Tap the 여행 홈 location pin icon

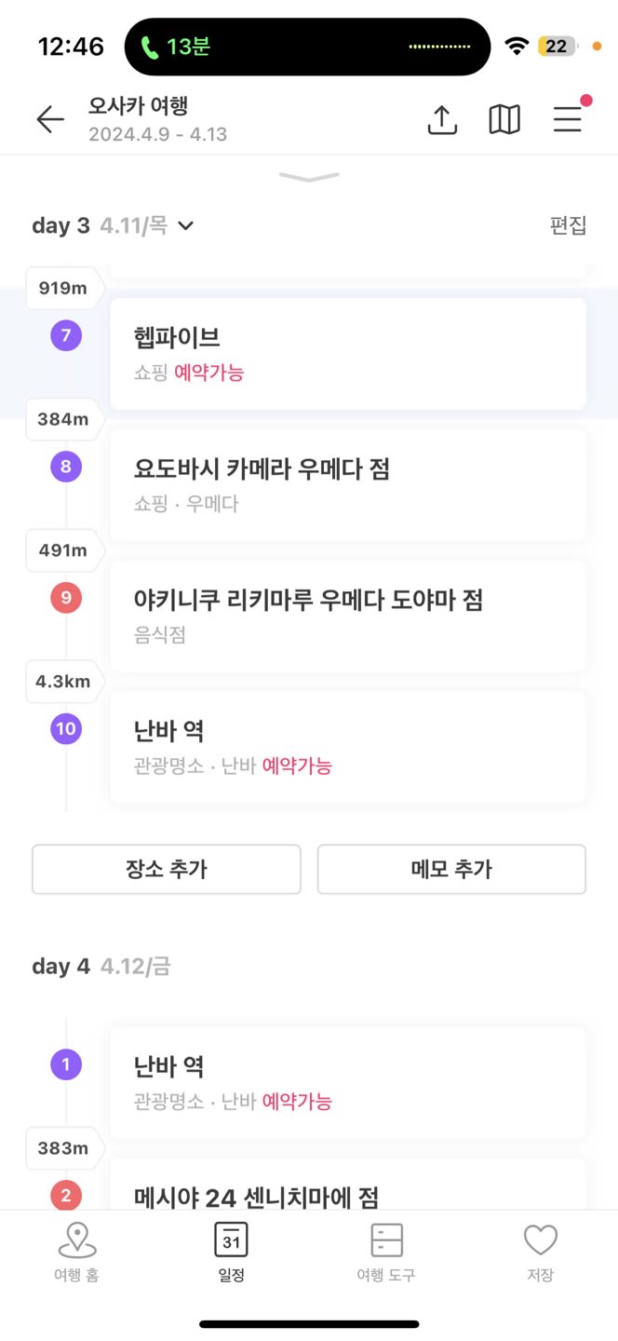pos(76,1240)
